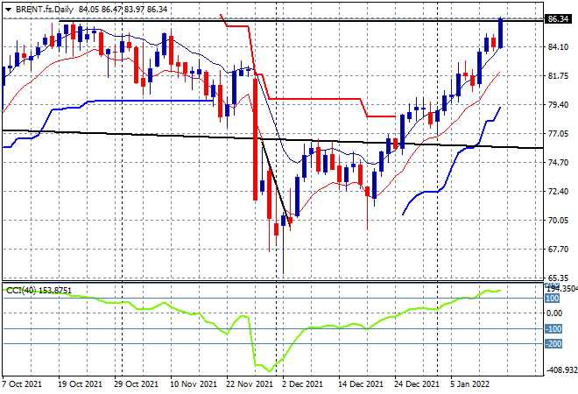
Task: Click the 81.75 price axis label
Action: (x=558, y=75)
